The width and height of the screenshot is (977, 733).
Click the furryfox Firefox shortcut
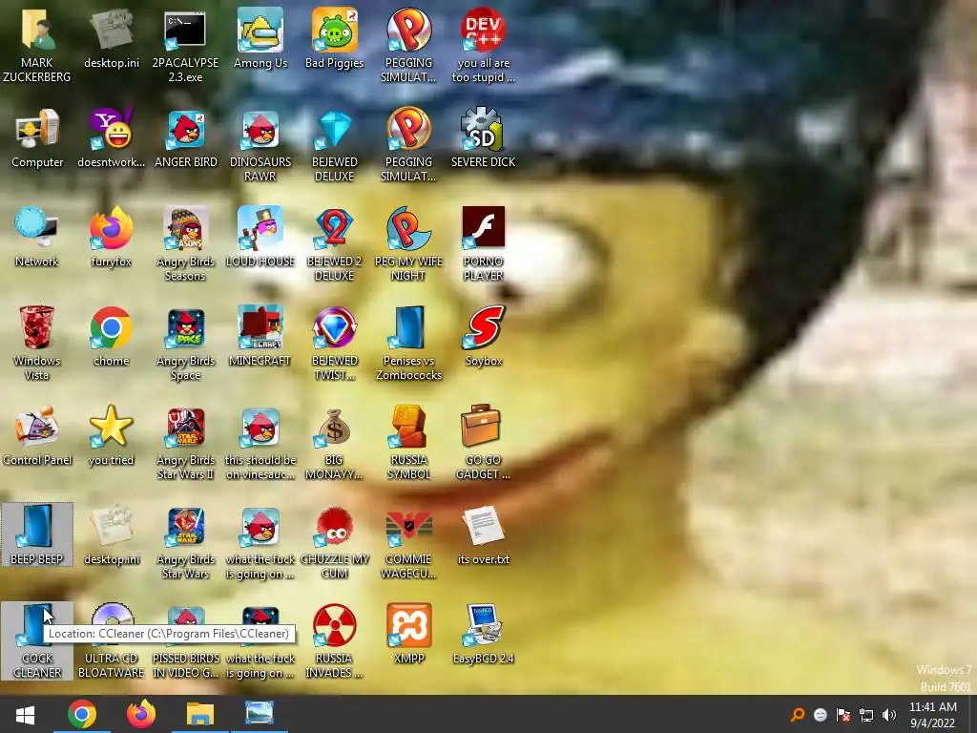[x=111, y=229]
